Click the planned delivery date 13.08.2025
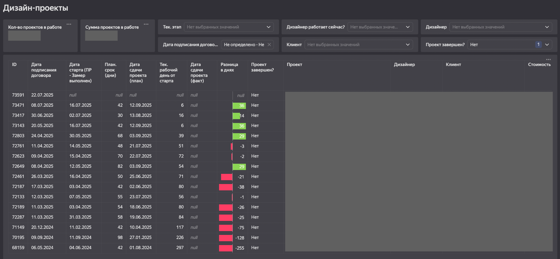 click(141, 116)
